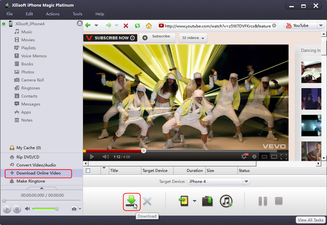Open the task list column options arrow
The image size is (327, 225).
(104, 168)
